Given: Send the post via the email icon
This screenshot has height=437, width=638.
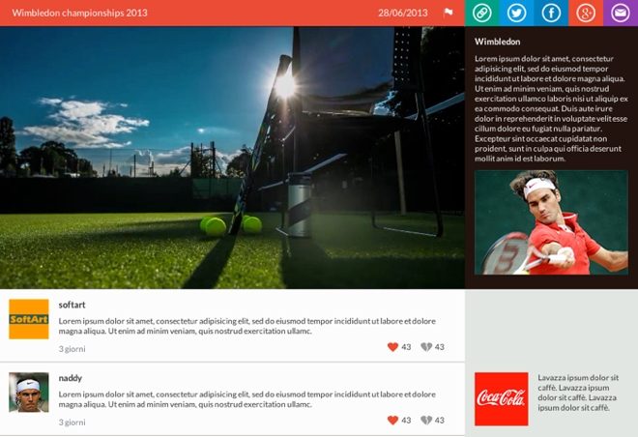Looking at the screenshot, I should point(620,13).
